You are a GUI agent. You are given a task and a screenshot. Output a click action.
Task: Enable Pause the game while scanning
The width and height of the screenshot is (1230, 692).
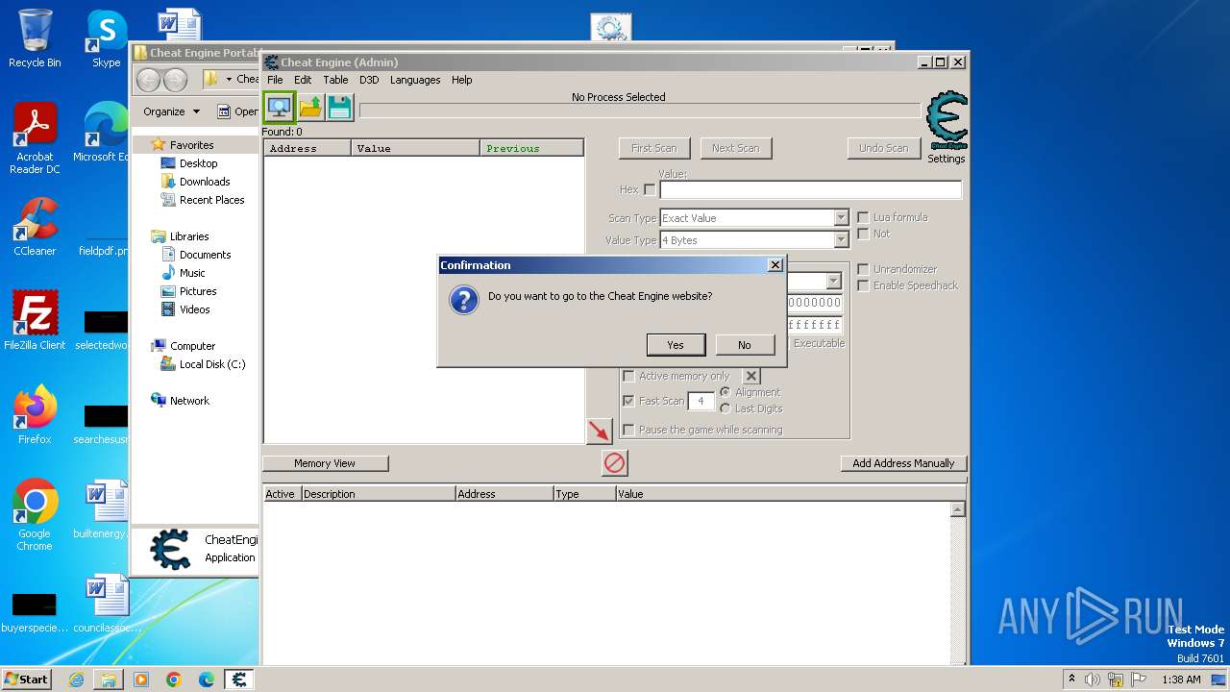click(628, 430)
